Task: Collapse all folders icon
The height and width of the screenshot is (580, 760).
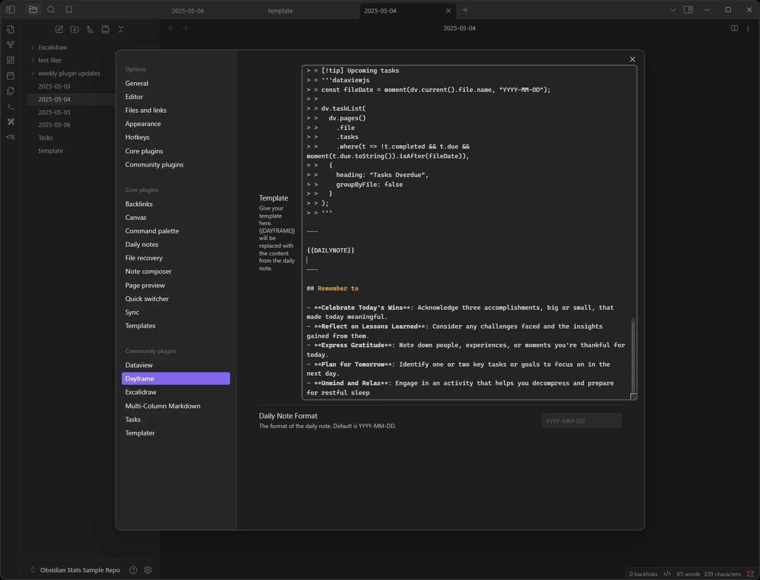Action: pos(121,29)
